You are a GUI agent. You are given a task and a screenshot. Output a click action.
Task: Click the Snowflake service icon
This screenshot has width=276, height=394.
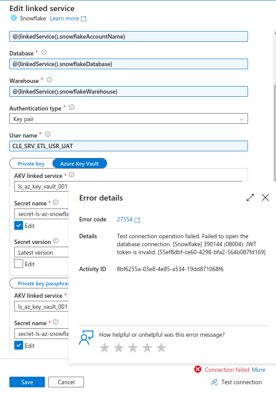tap(14, 18)
